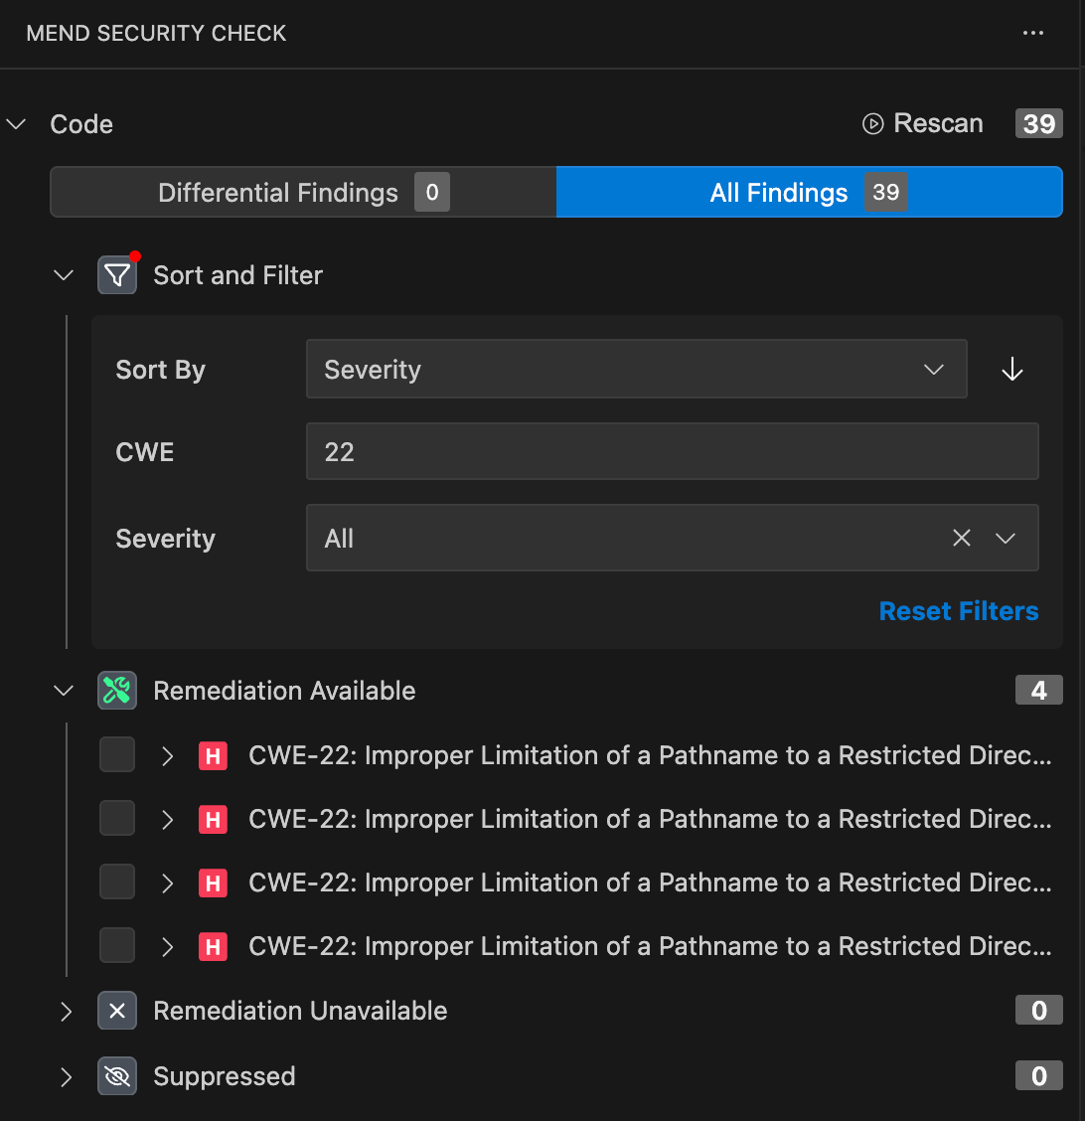Open the panel's three-dot more actions menu
1085x1121 pixels.
[x=1032, y=33]
